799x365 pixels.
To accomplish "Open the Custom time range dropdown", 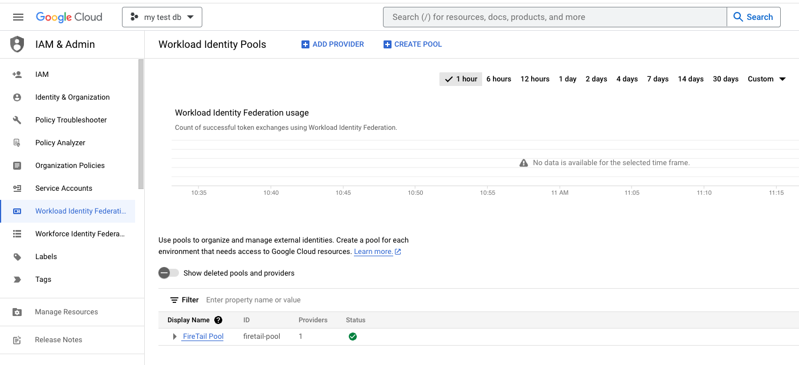I will (x=767, y=79).
